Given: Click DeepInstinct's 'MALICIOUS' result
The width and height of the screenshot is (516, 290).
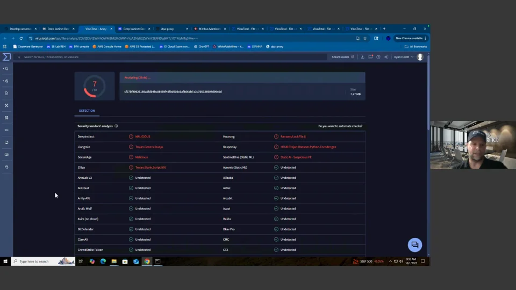Looking at the screenshot, I should coord(142,136).
